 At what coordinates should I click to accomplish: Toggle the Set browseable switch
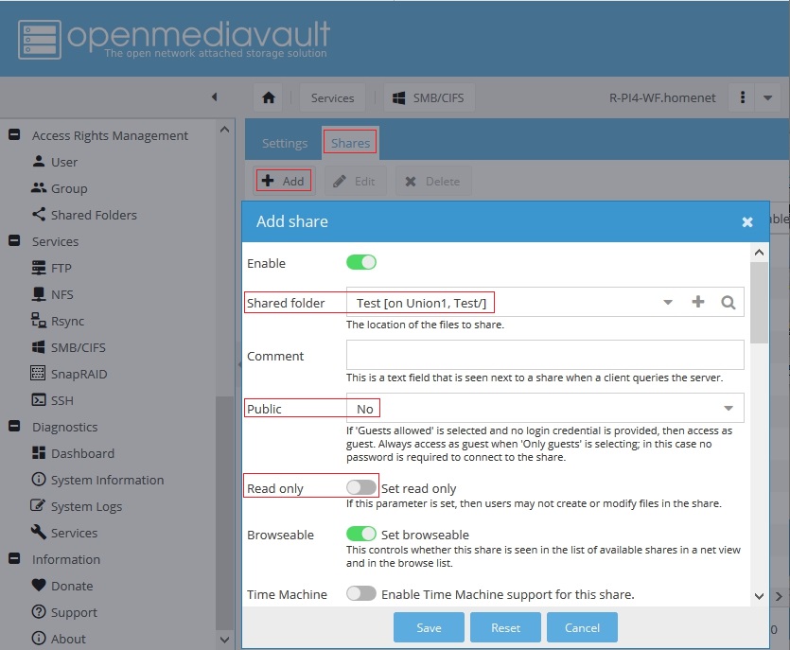[x=361, y=535]
